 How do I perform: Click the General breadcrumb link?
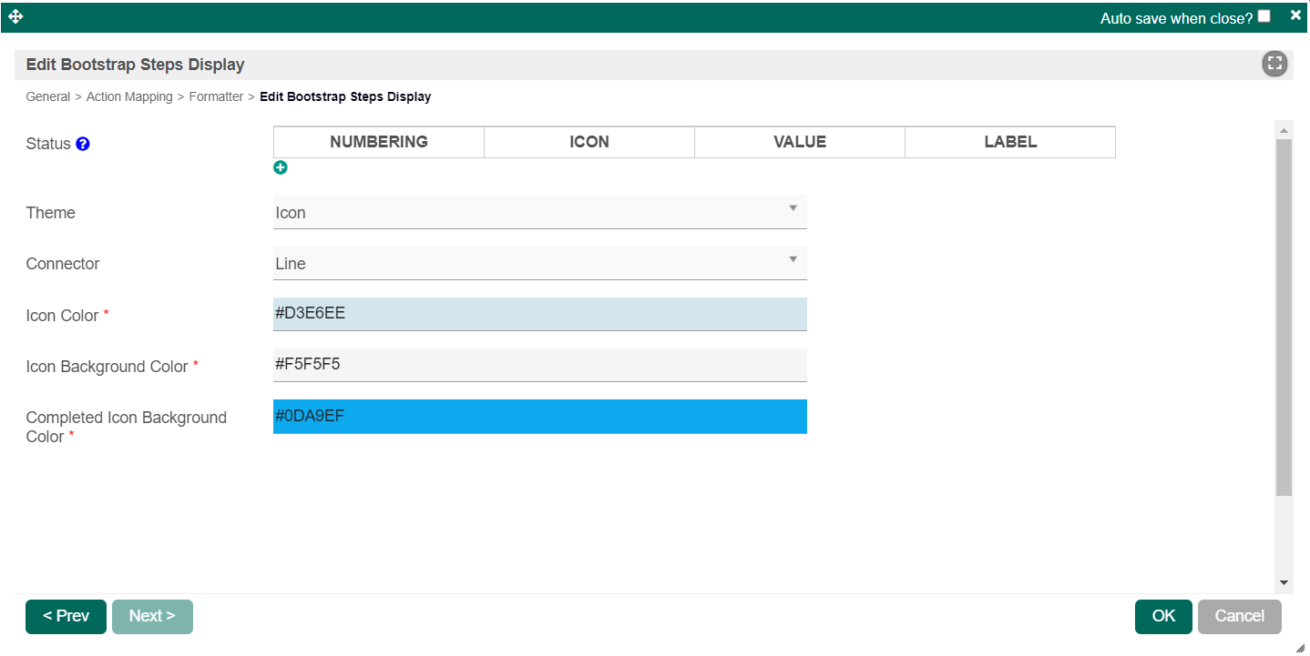[x=47, y=96]
